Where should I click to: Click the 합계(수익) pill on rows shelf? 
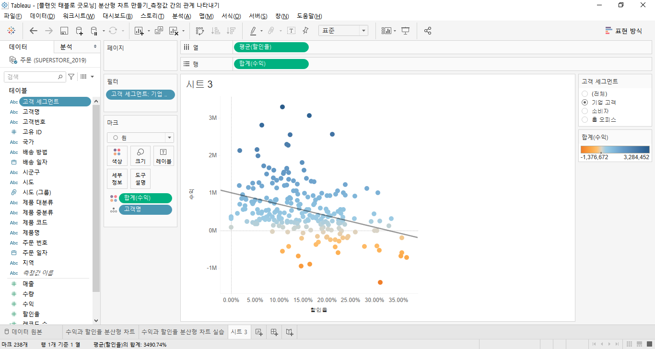[271, 64]
